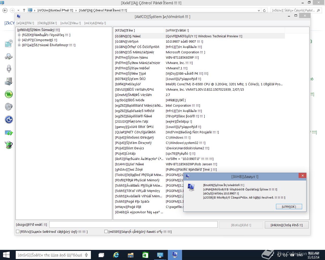Image resolution: width=325 pixels, height=260 pixels.
Task: Open address bar history dropdown
Action: click(259, 10)
